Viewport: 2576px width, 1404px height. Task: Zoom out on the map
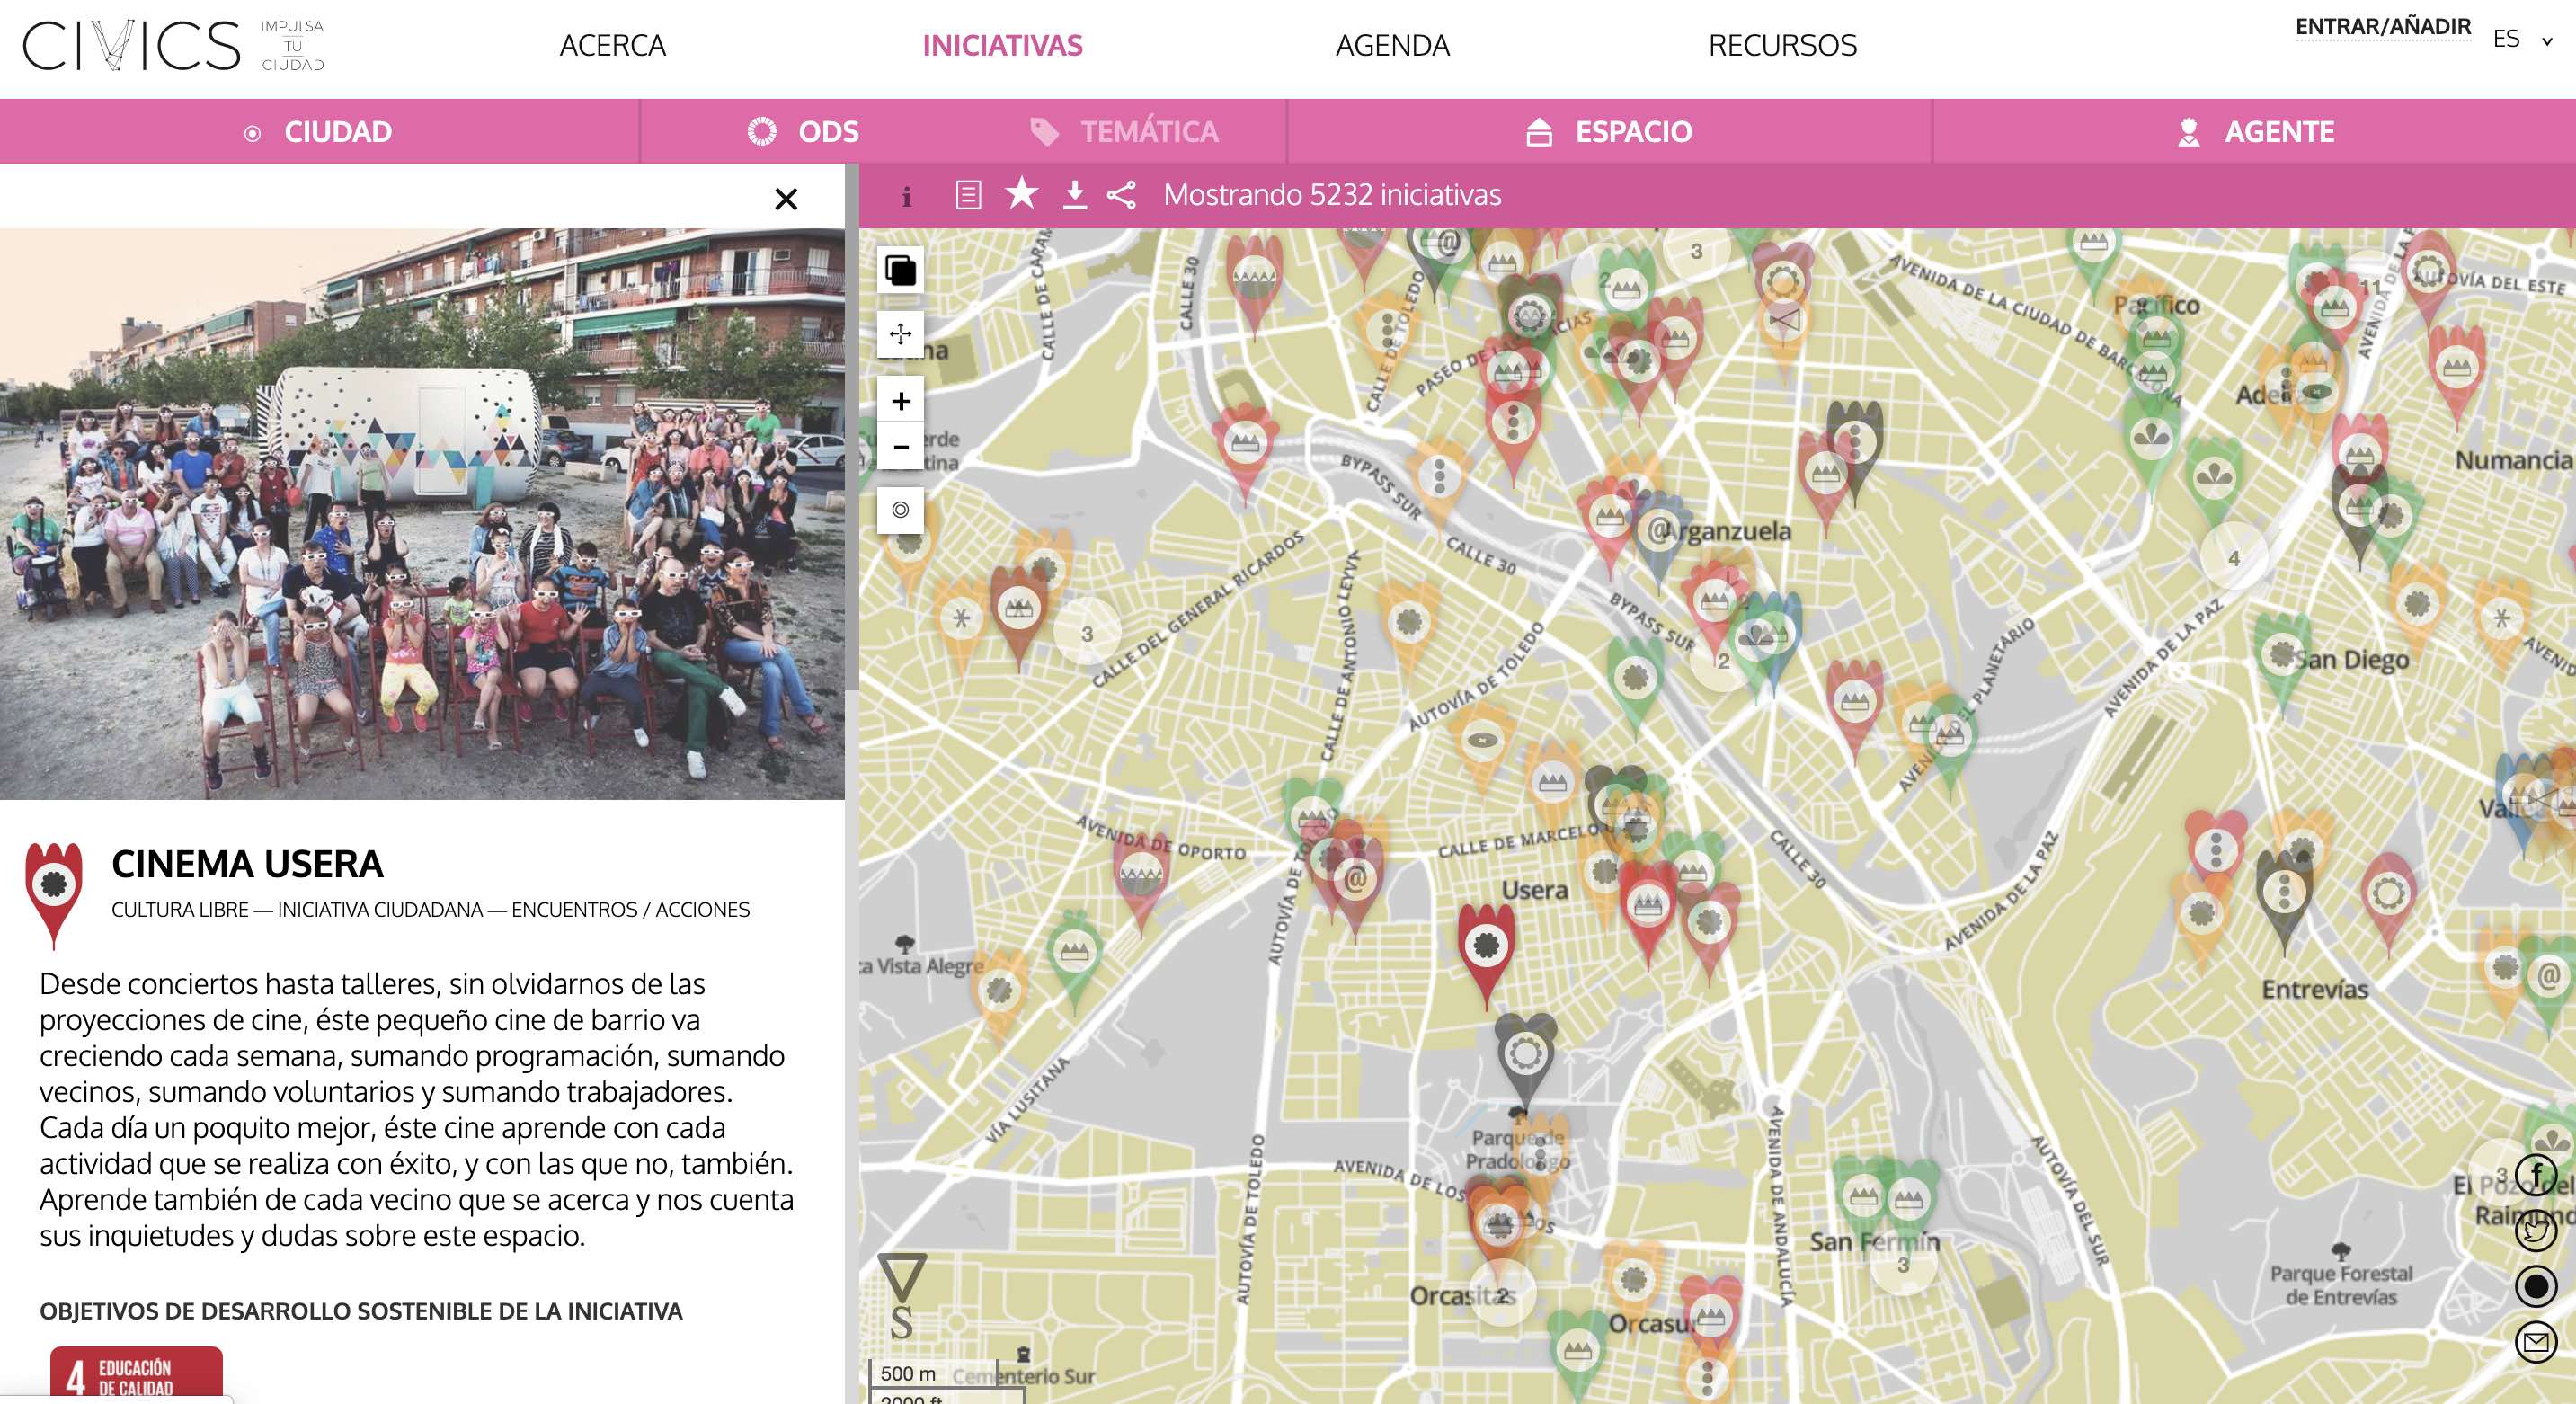click(900, 447)
